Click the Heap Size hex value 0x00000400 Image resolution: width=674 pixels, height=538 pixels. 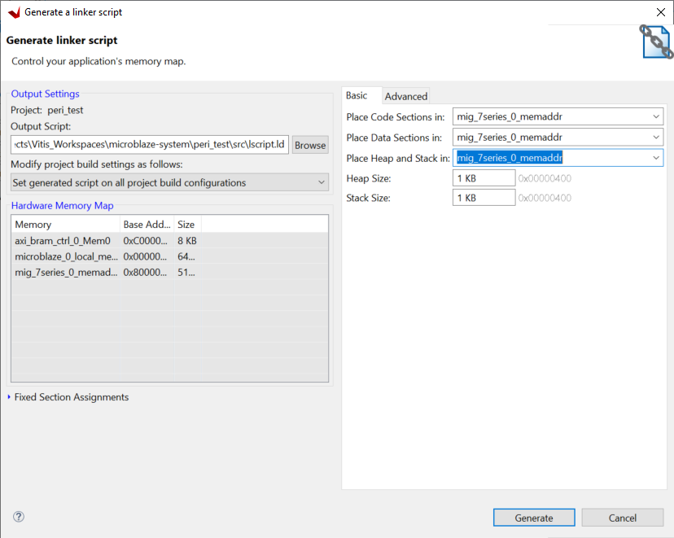pyautogui.click(x=545, y=178)
